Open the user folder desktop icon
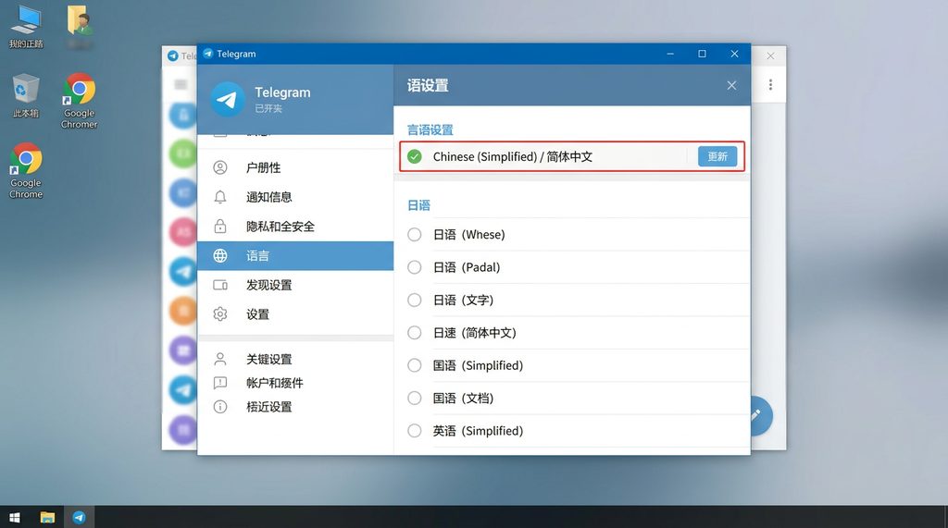The height and width of the screenshot is (528, 948). click(80, 27)
